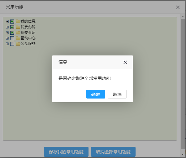Click the scrollbar down arrow
The height and width of the screenshot is (158, 186).
183,154
